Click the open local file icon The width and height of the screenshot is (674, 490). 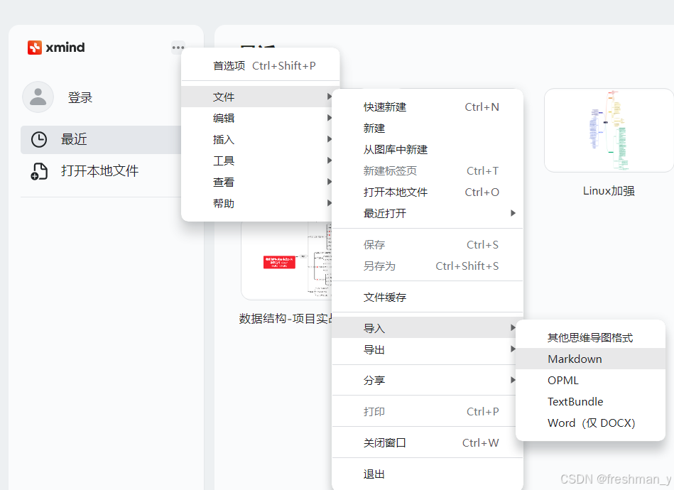point(39,171)
